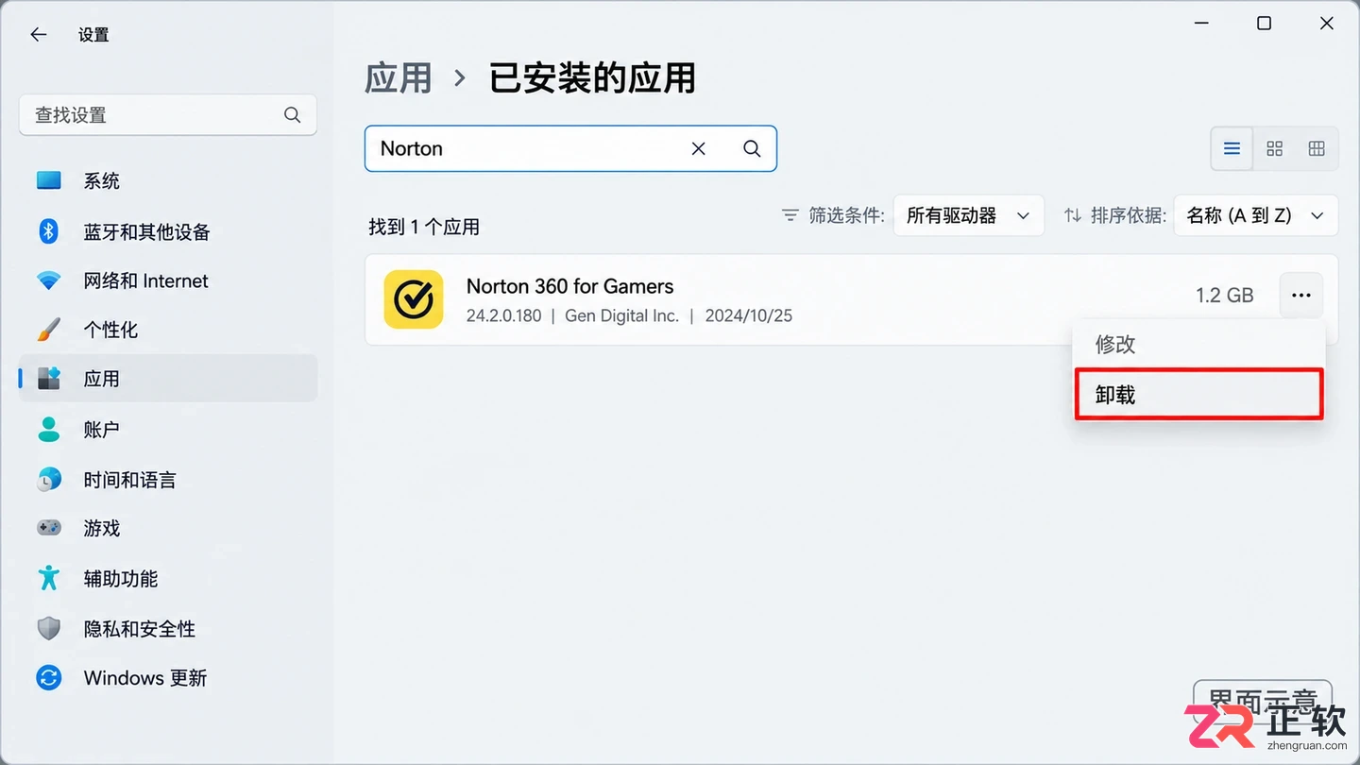Go to 蓝牙和其他设备 settings

[168, 231]
